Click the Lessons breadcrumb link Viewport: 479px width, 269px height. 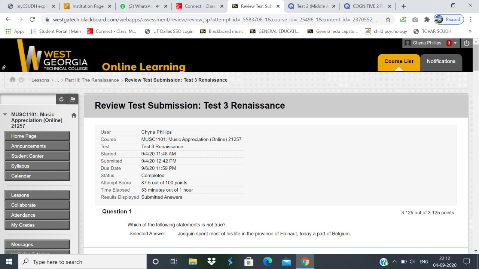(40, 80)
